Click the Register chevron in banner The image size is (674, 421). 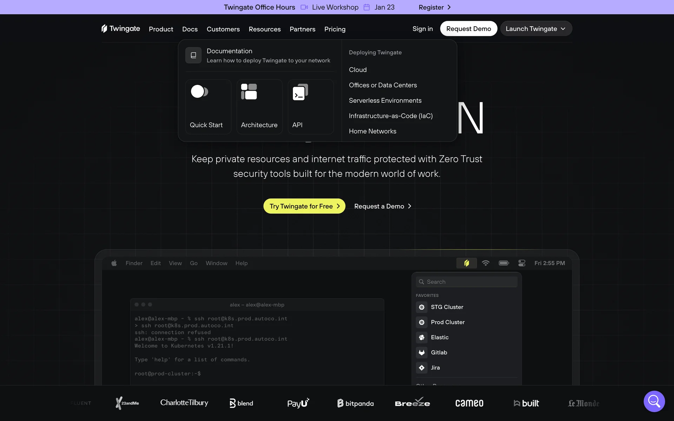(449, 7)
